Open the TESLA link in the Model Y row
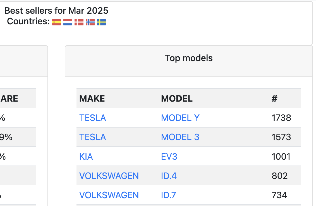 coord(92,118)
